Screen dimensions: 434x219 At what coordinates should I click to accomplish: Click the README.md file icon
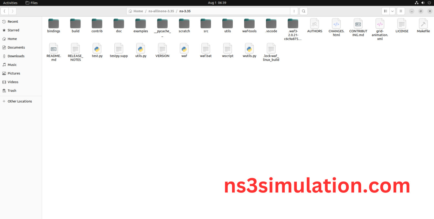click(x=54, y=49)
